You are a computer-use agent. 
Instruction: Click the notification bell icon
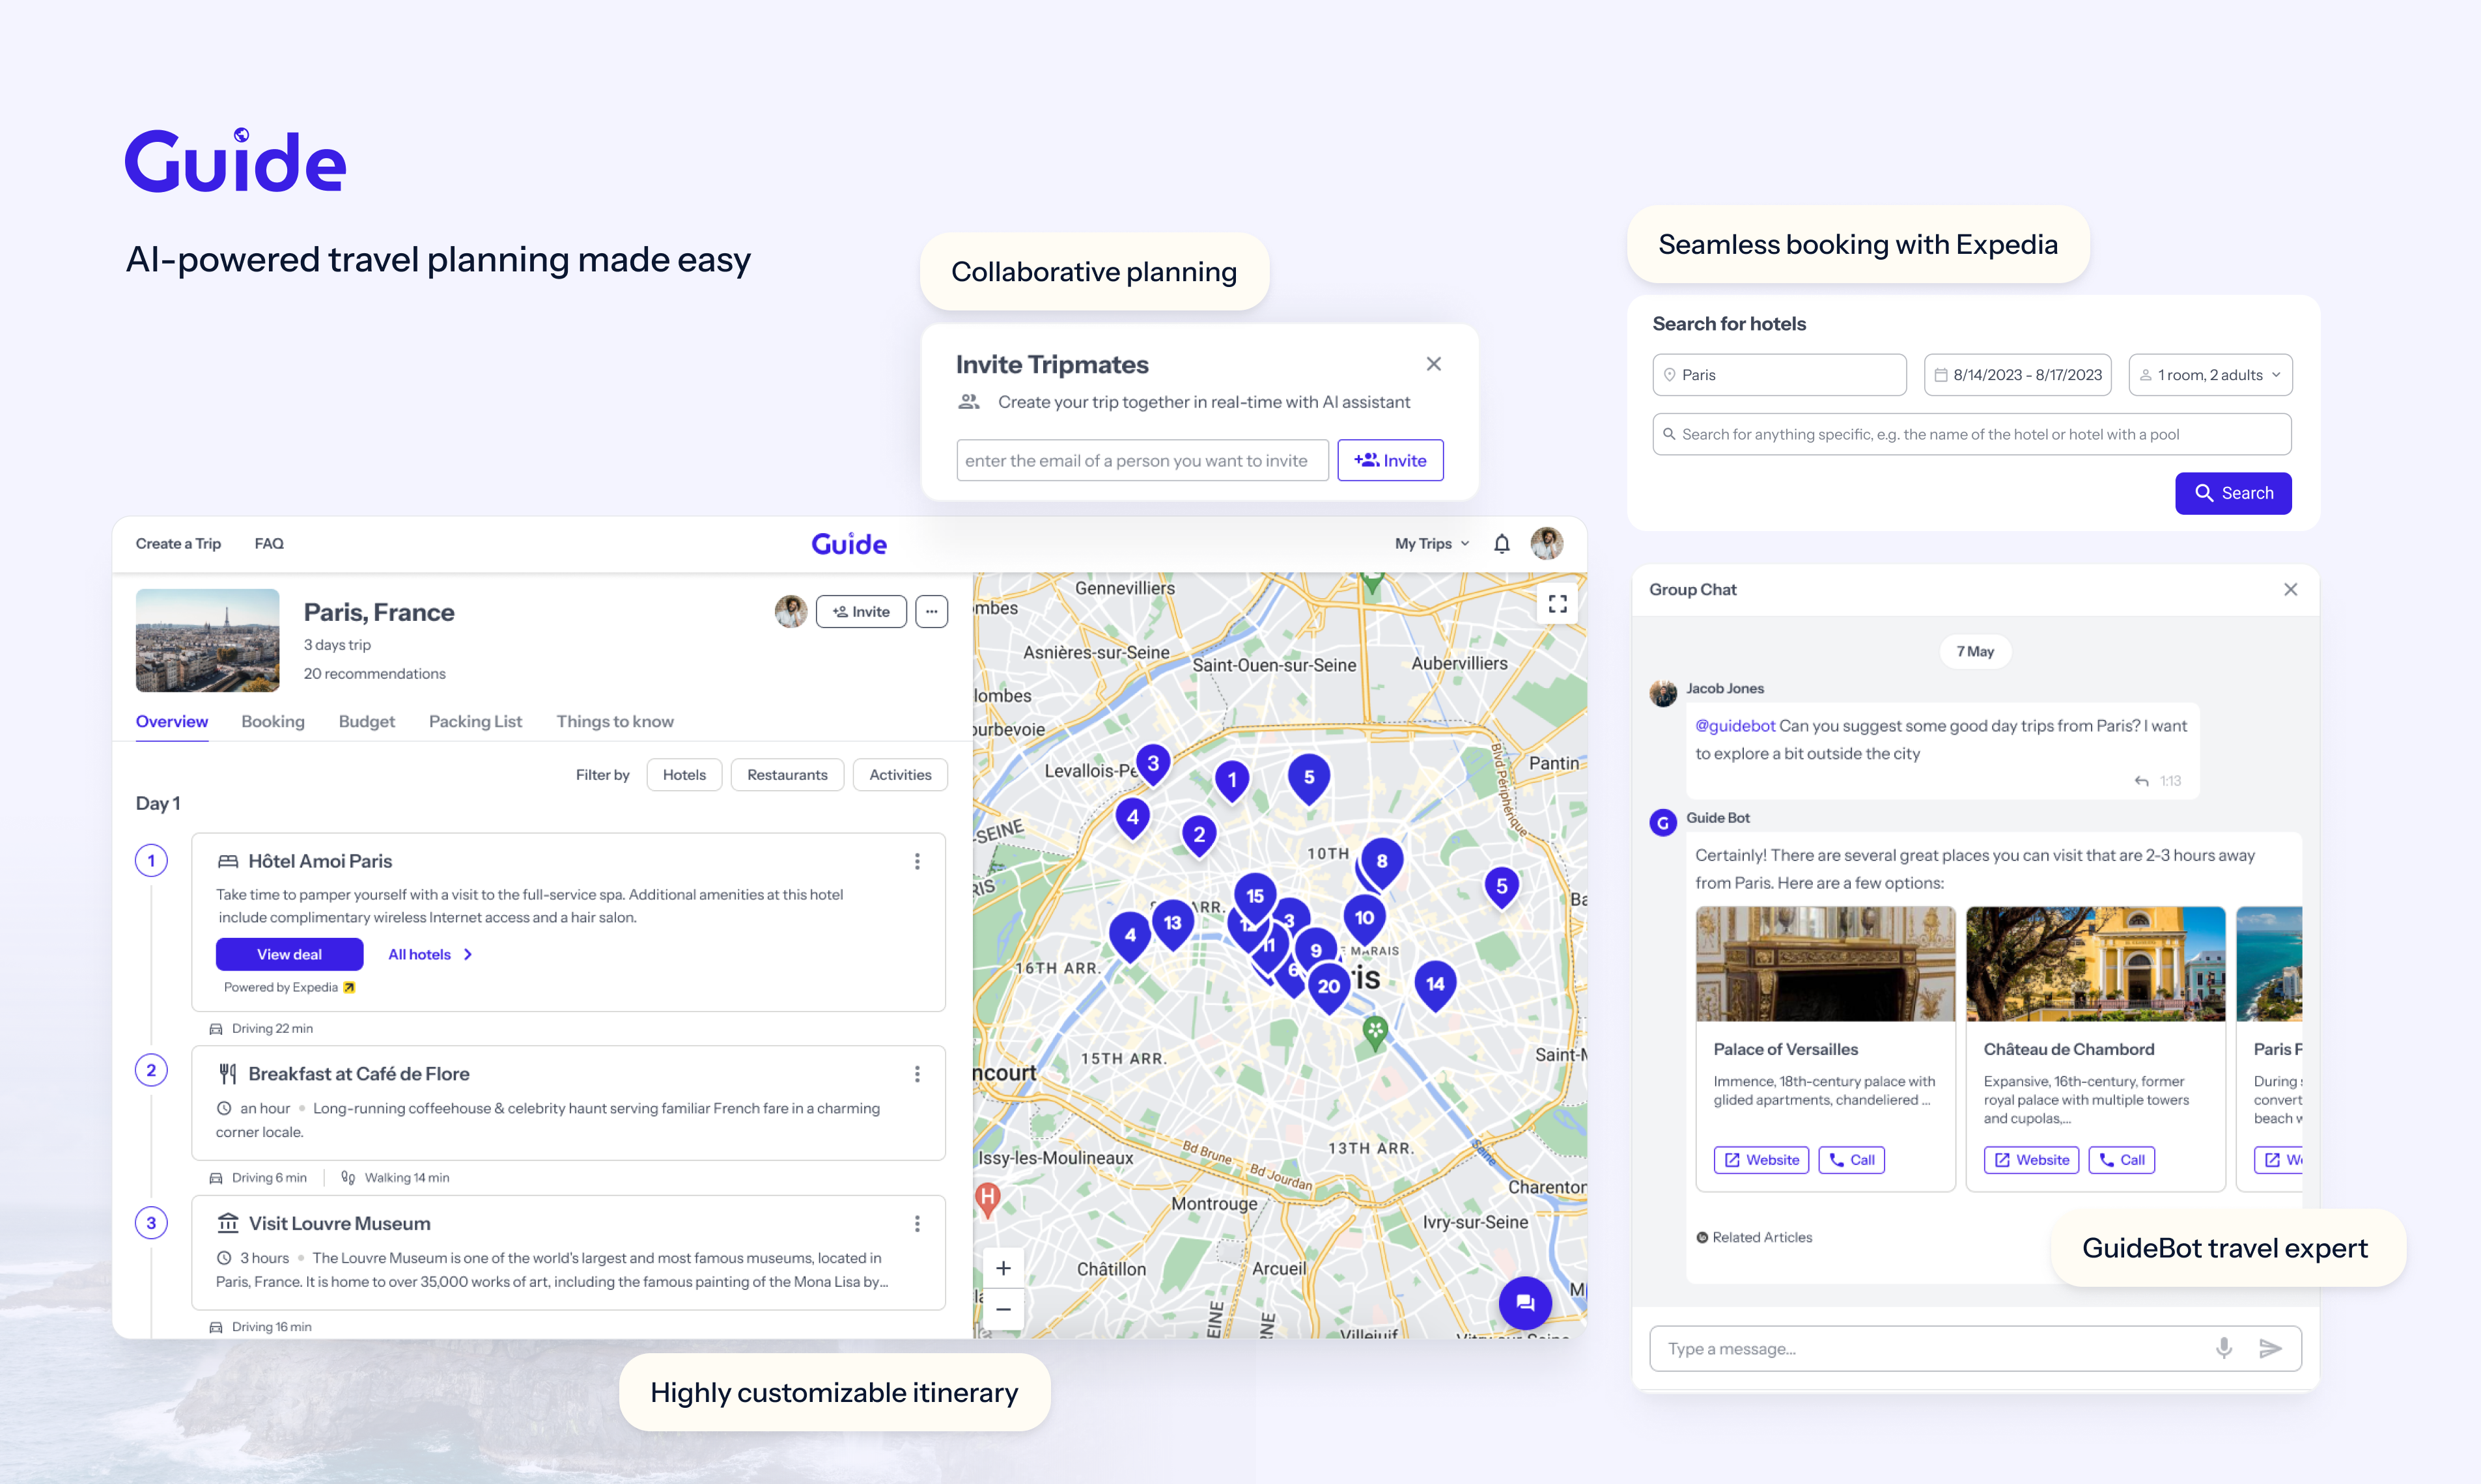[x=1502, y=543]
